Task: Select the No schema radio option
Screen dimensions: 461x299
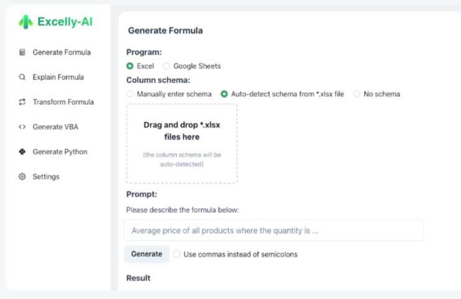Action: pos(357,94)
